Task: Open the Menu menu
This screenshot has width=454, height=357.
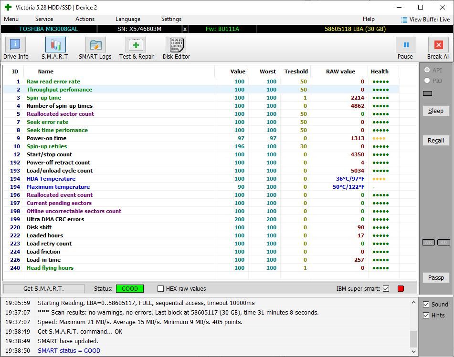Action: [x=11, y=19]
